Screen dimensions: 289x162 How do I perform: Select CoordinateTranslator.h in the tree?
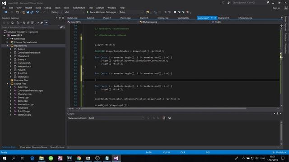[29, 53]
